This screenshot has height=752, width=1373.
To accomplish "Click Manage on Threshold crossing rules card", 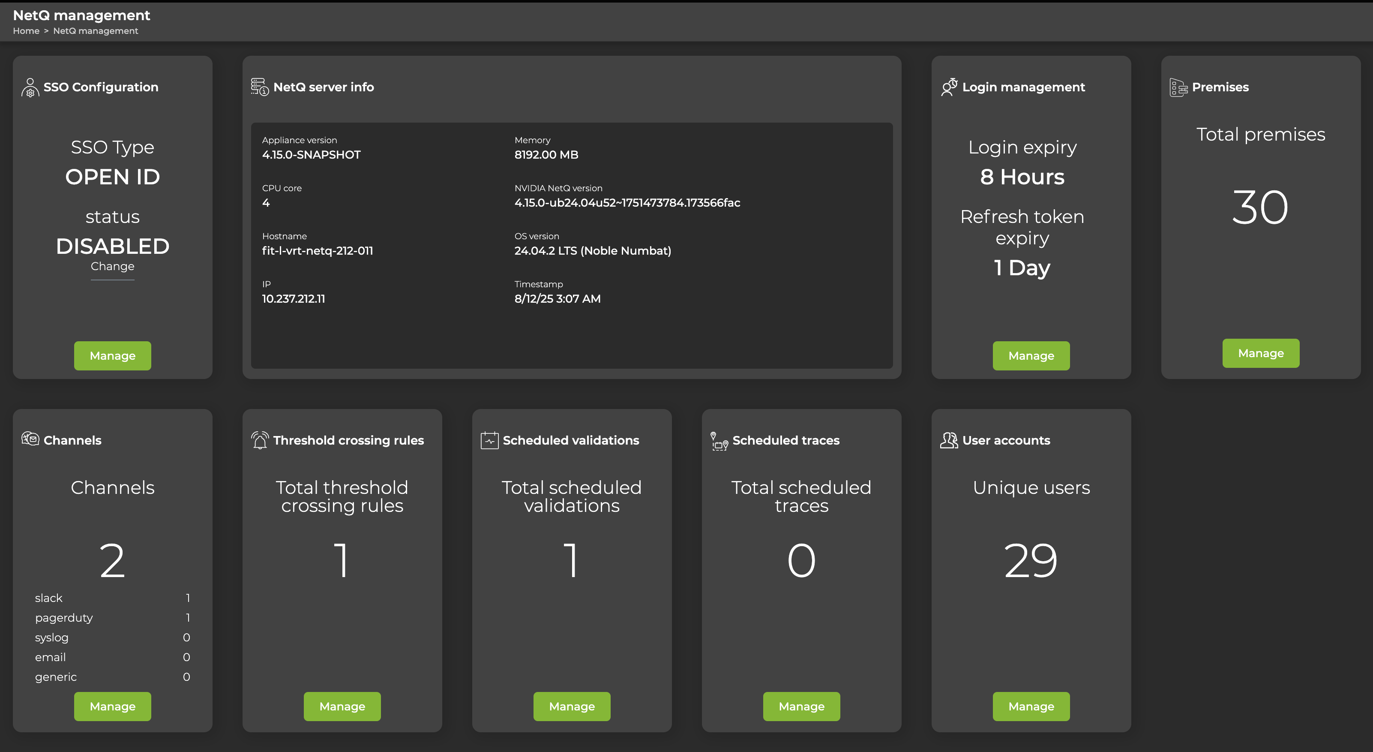I will [342, 706].
